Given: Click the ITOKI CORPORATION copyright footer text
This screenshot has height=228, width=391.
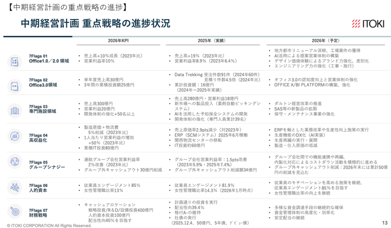Looking at the screenshot, I should click(49, 225).
